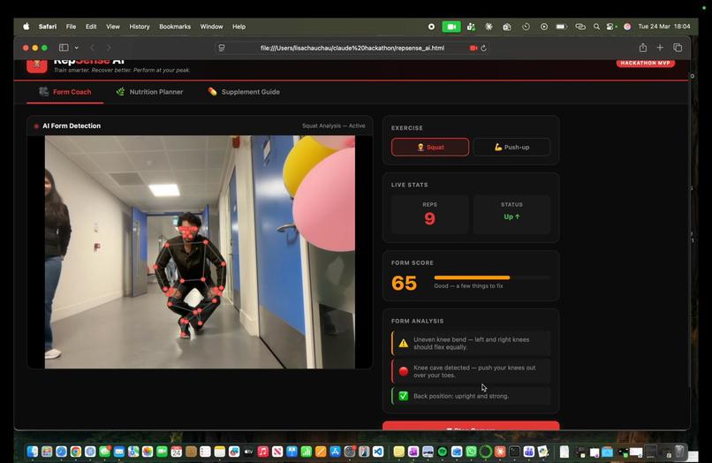This screenshot has height=463, width=712.
Task: Open the History menu
Action: [x=140, y=27]
